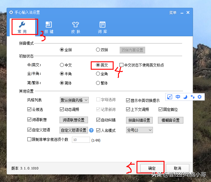The image size is (211, 182).
Task: Switch to the 词库 tab
Action: (x=103, y=27)
